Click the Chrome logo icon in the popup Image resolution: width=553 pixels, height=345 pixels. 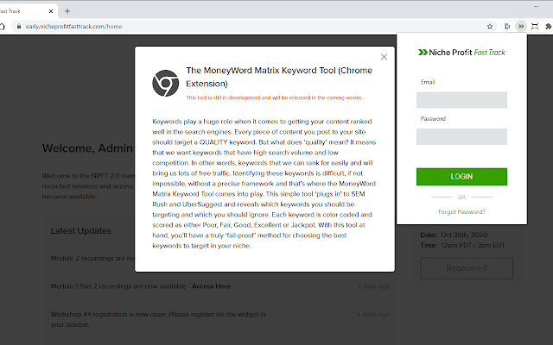click(165, 84)
